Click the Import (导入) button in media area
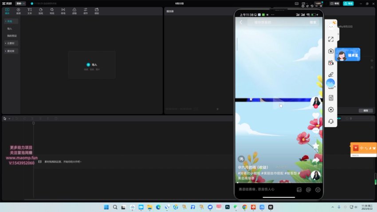 (92, 65)
